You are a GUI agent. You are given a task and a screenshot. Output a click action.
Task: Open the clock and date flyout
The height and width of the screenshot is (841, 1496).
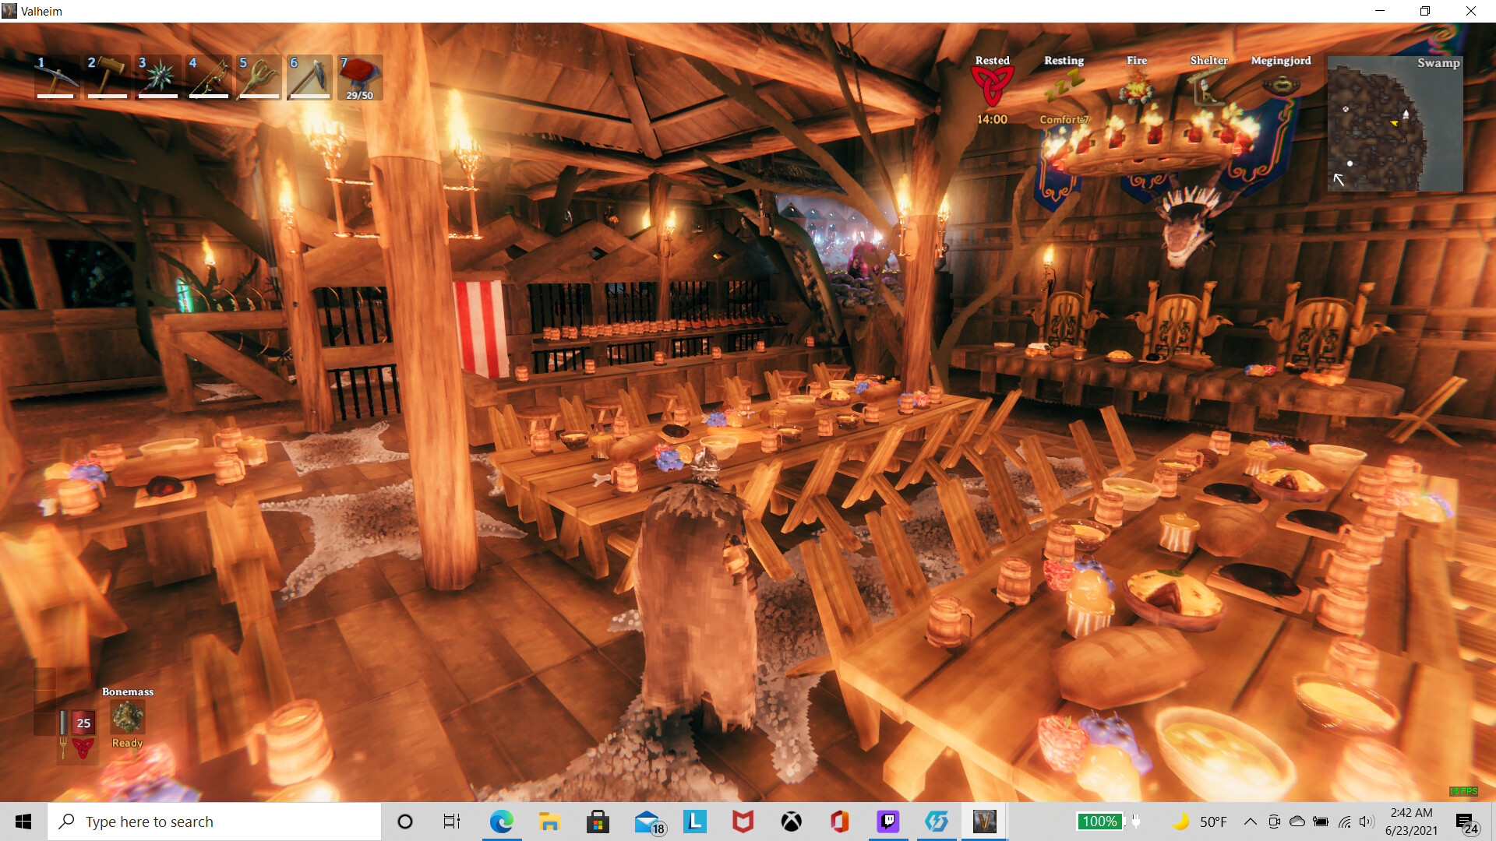coord(1411,822)
